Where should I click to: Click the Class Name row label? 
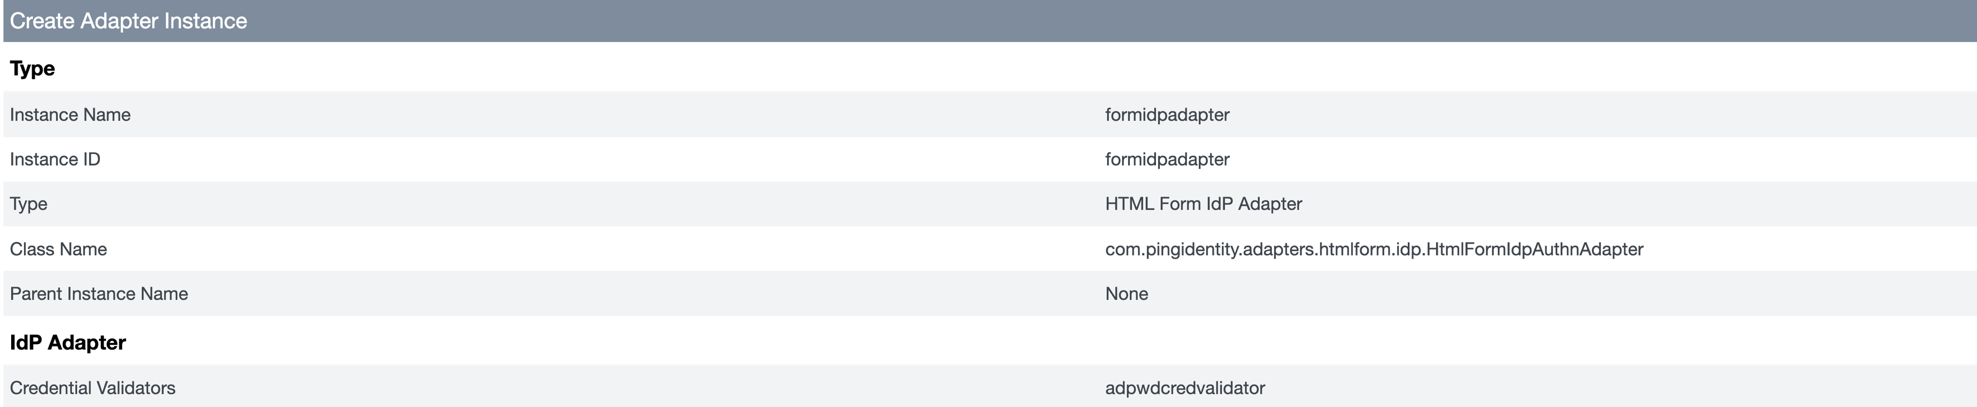click(x=58, y=249)
